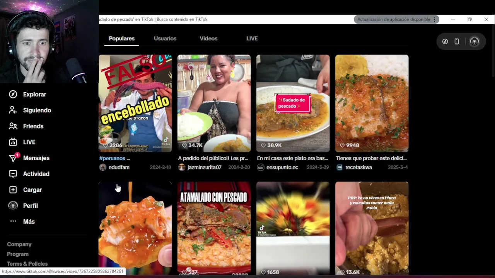Click the date 2025-3-4

pyautogui.click(x=398, y=167)
